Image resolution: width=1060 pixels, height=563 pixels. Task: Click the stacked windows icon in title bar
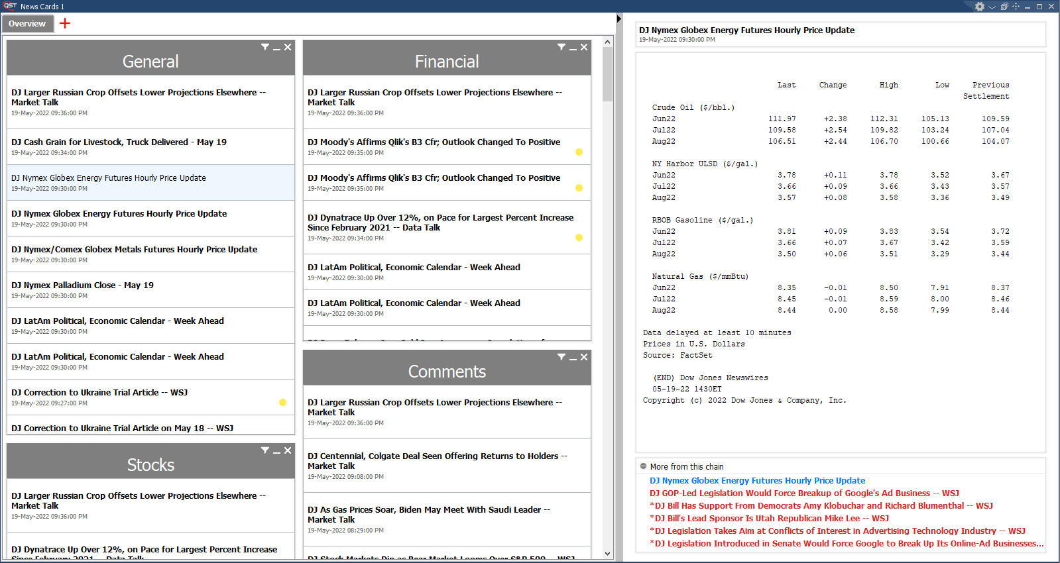pyautogui.click(x=1004, y=7)
